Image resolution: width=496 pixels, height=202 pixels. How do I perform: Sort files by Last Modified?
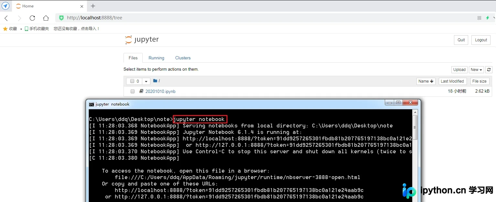452,81
